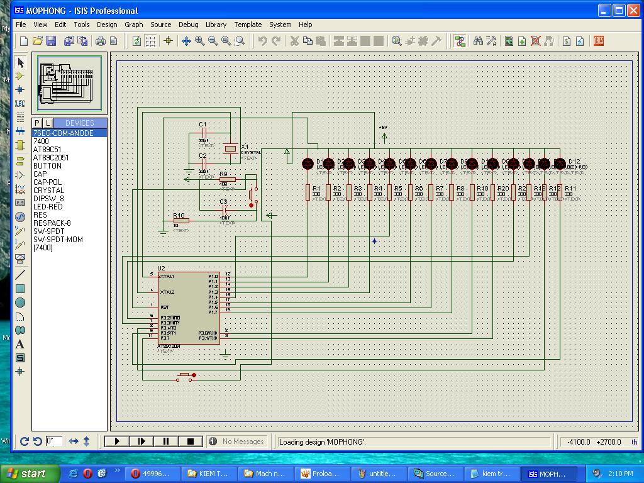Click the Zoom In magnifier icon
The width and height of the screenshot is (644, 483).
(200, 42)
